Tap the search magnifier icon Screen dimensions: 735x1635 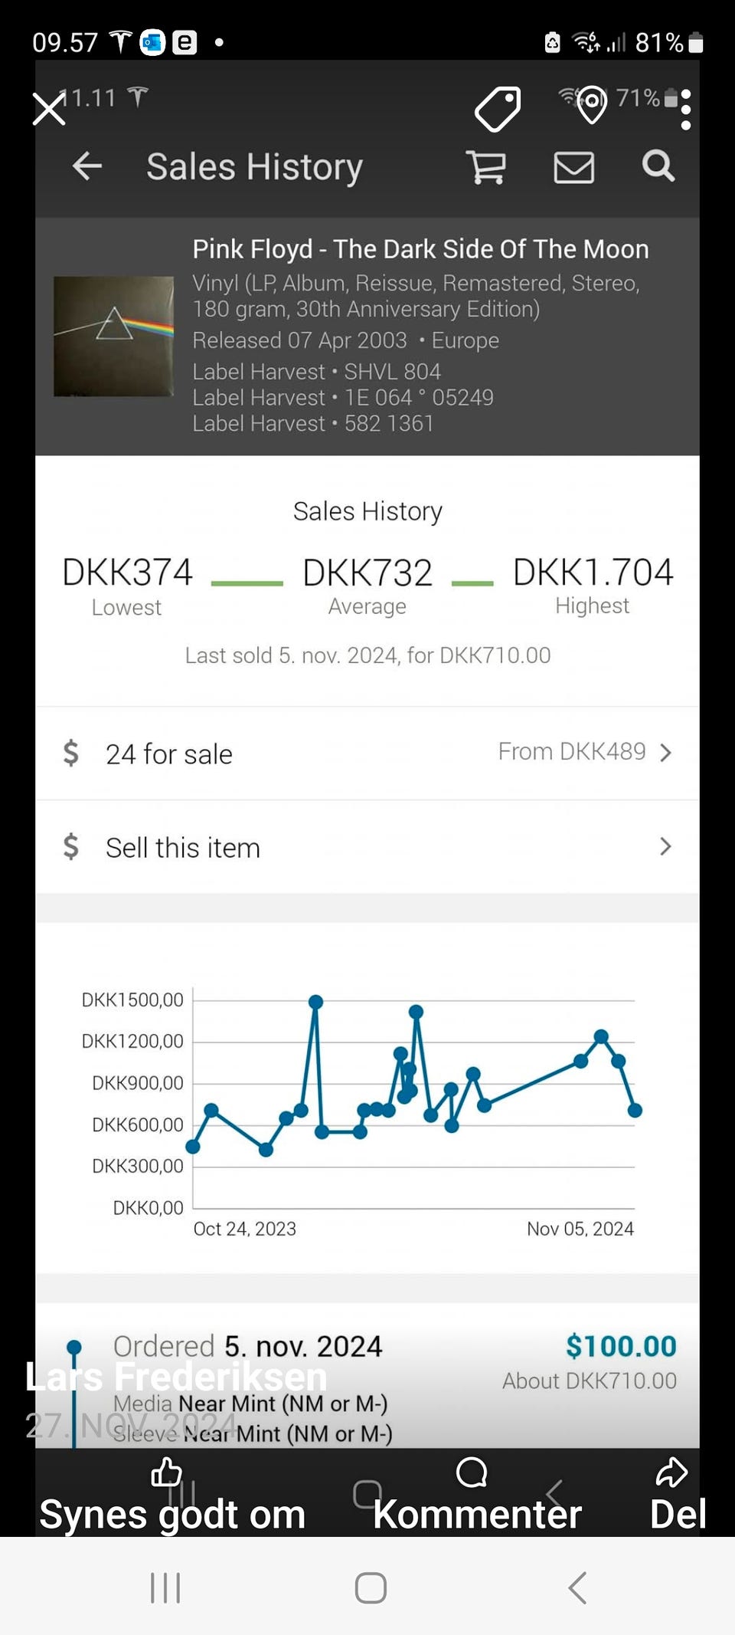658,166
